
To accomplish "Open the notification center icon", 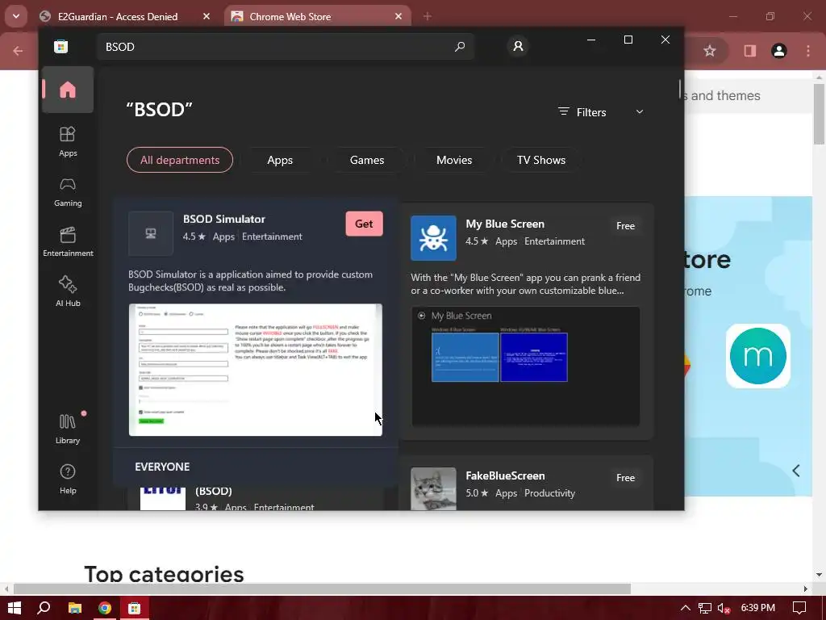I will 799,608.
